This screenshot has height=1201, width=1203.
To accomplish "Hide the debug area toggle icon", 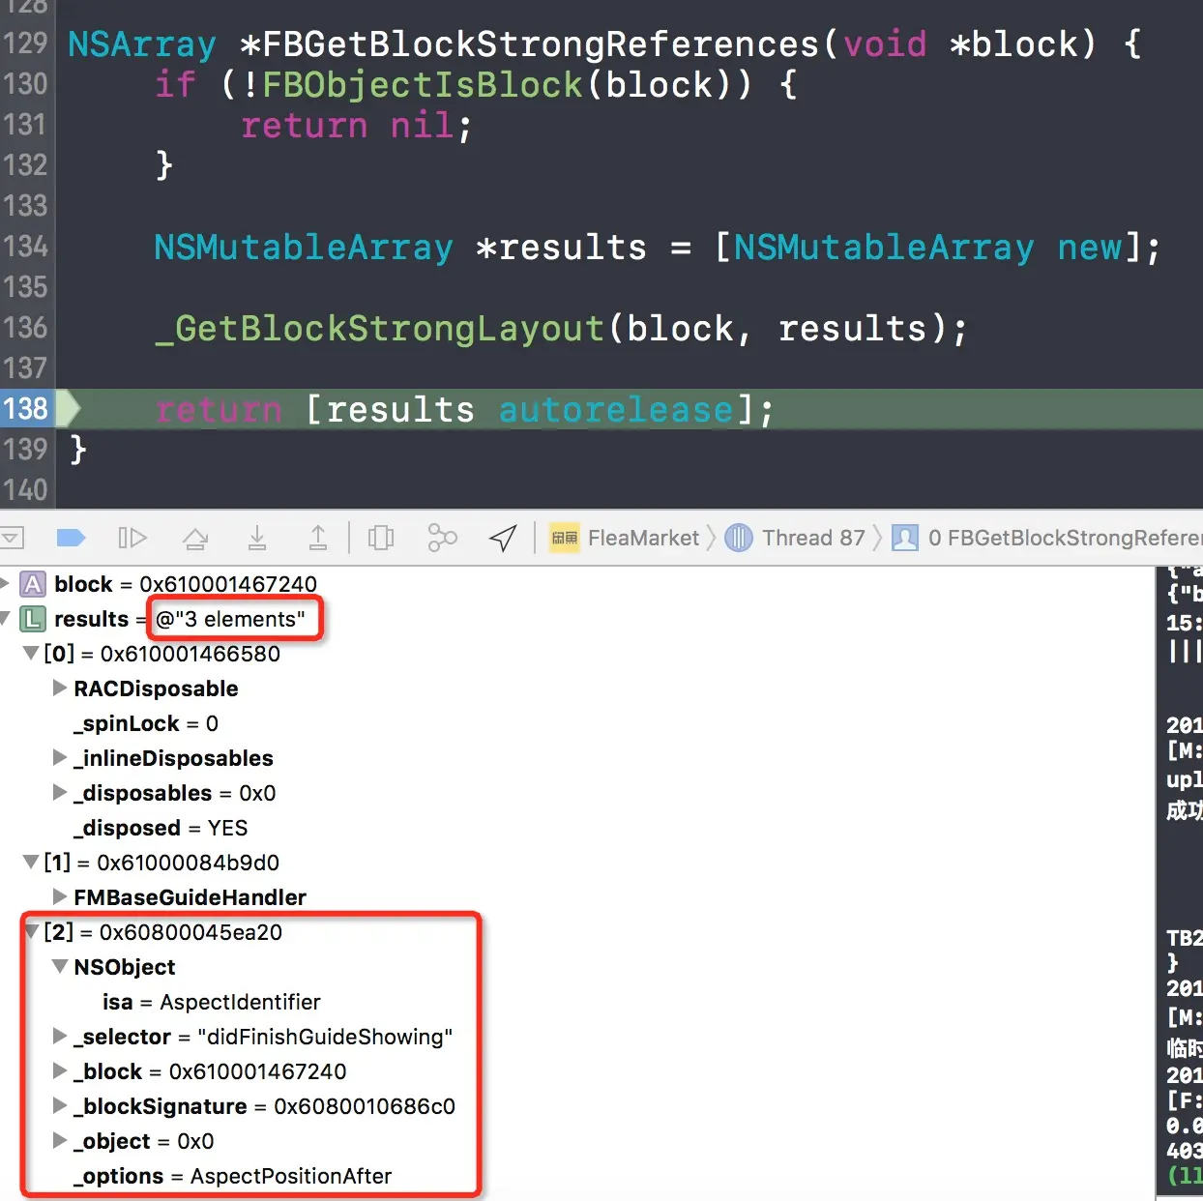I will click(12, 538).
